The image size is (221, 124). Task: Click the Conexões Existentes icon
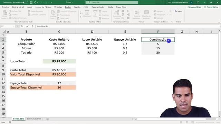pyautogui.click(x=29, y=14)
